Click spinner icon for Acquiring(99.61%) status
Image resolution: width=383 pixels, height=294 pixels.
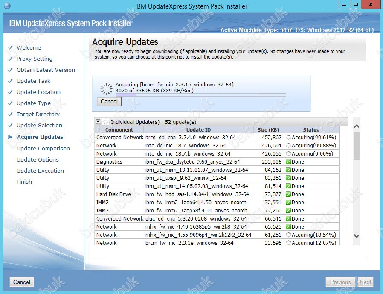click(288, 137)
